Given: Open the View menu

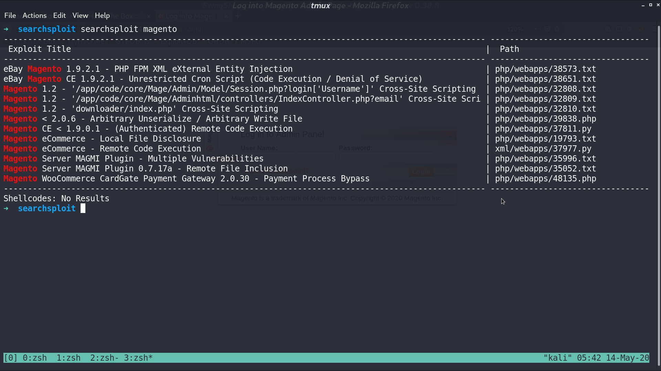Looking at the screenshot, I should pos(80,15).
